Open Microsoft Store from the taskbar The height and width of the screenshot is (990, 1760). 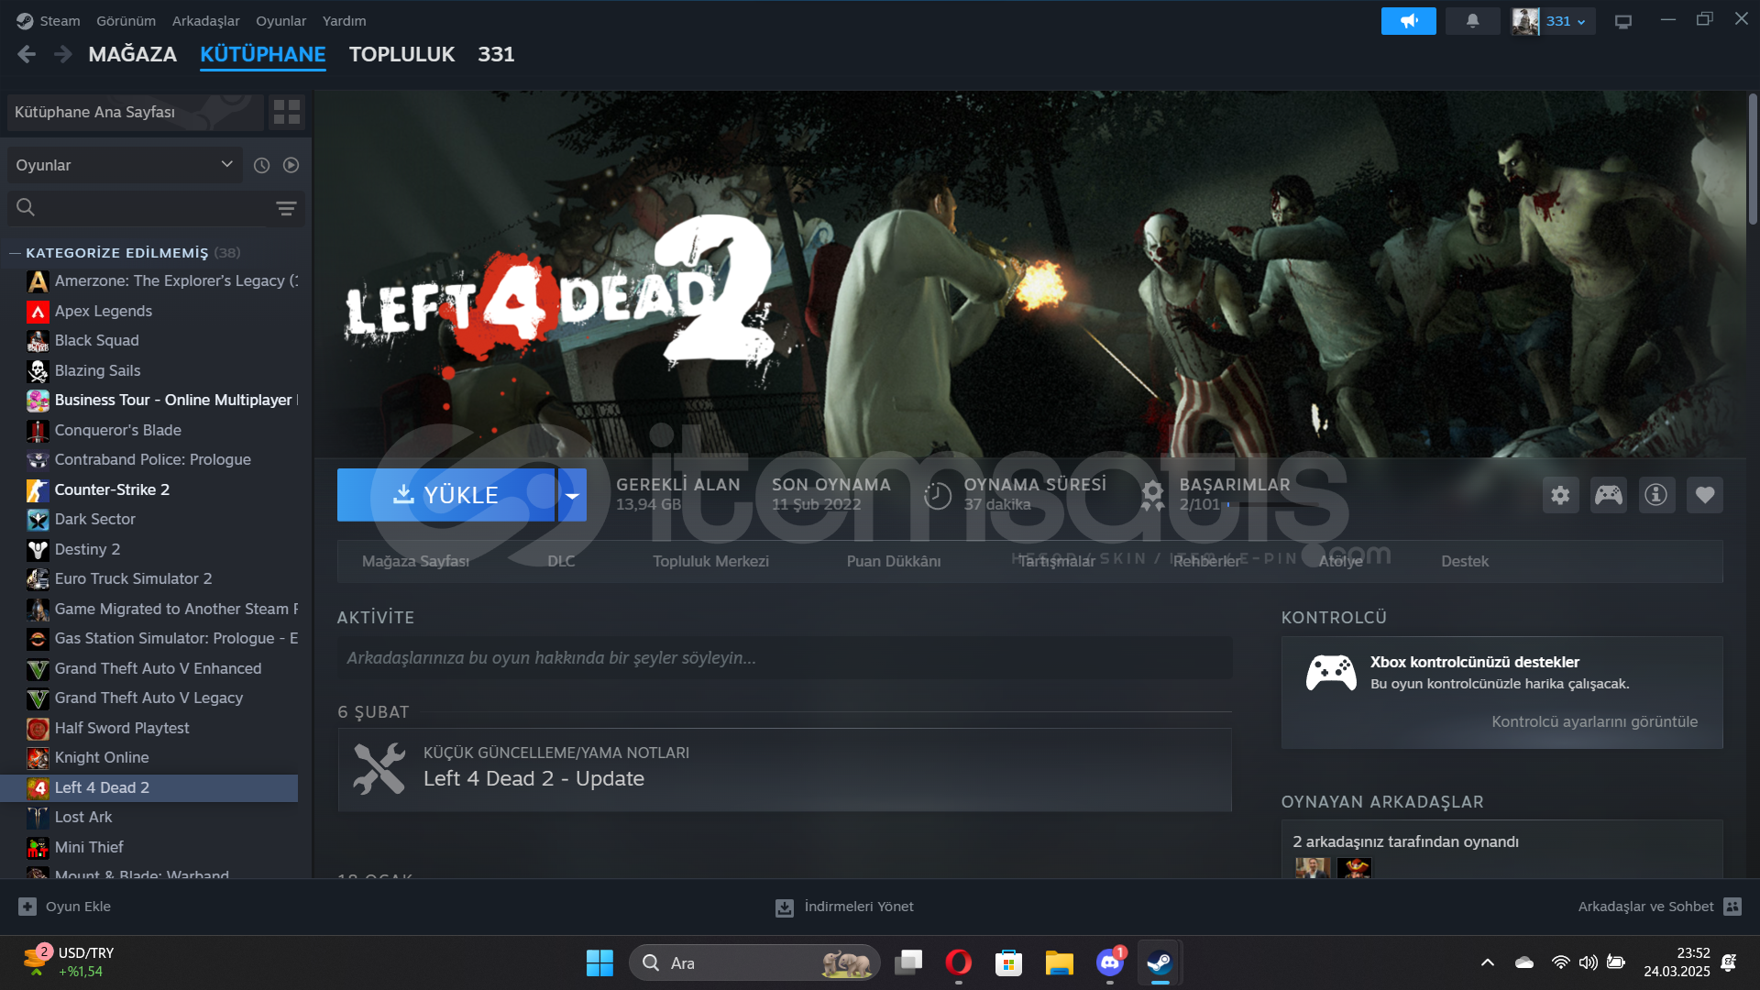coord(1008,962)
